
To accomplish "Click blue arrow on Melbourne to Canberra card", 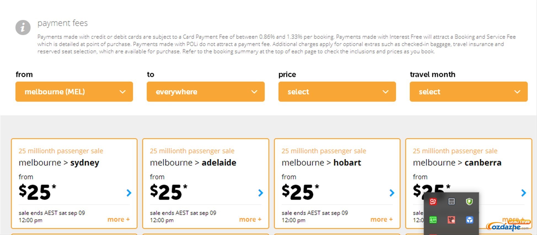I will [x=523, y=193].
